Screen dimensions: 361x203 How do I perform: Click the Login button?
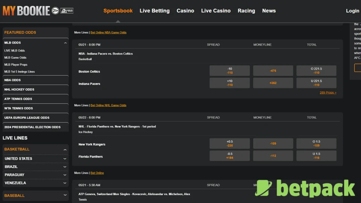click(x=352, y=11)
